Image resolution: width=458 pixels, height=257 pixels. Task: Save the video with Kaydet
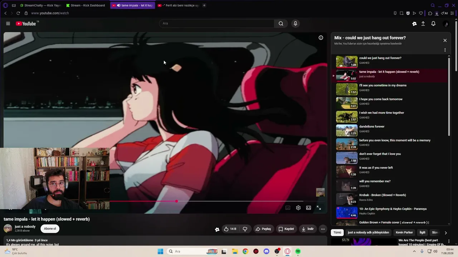tap(286, 229)
